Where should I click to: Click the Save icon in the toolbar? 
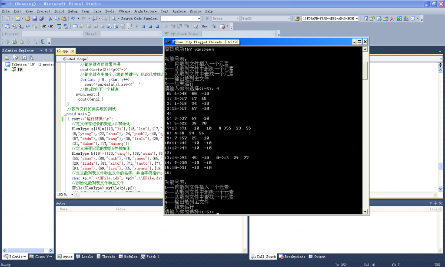[35, 19]
